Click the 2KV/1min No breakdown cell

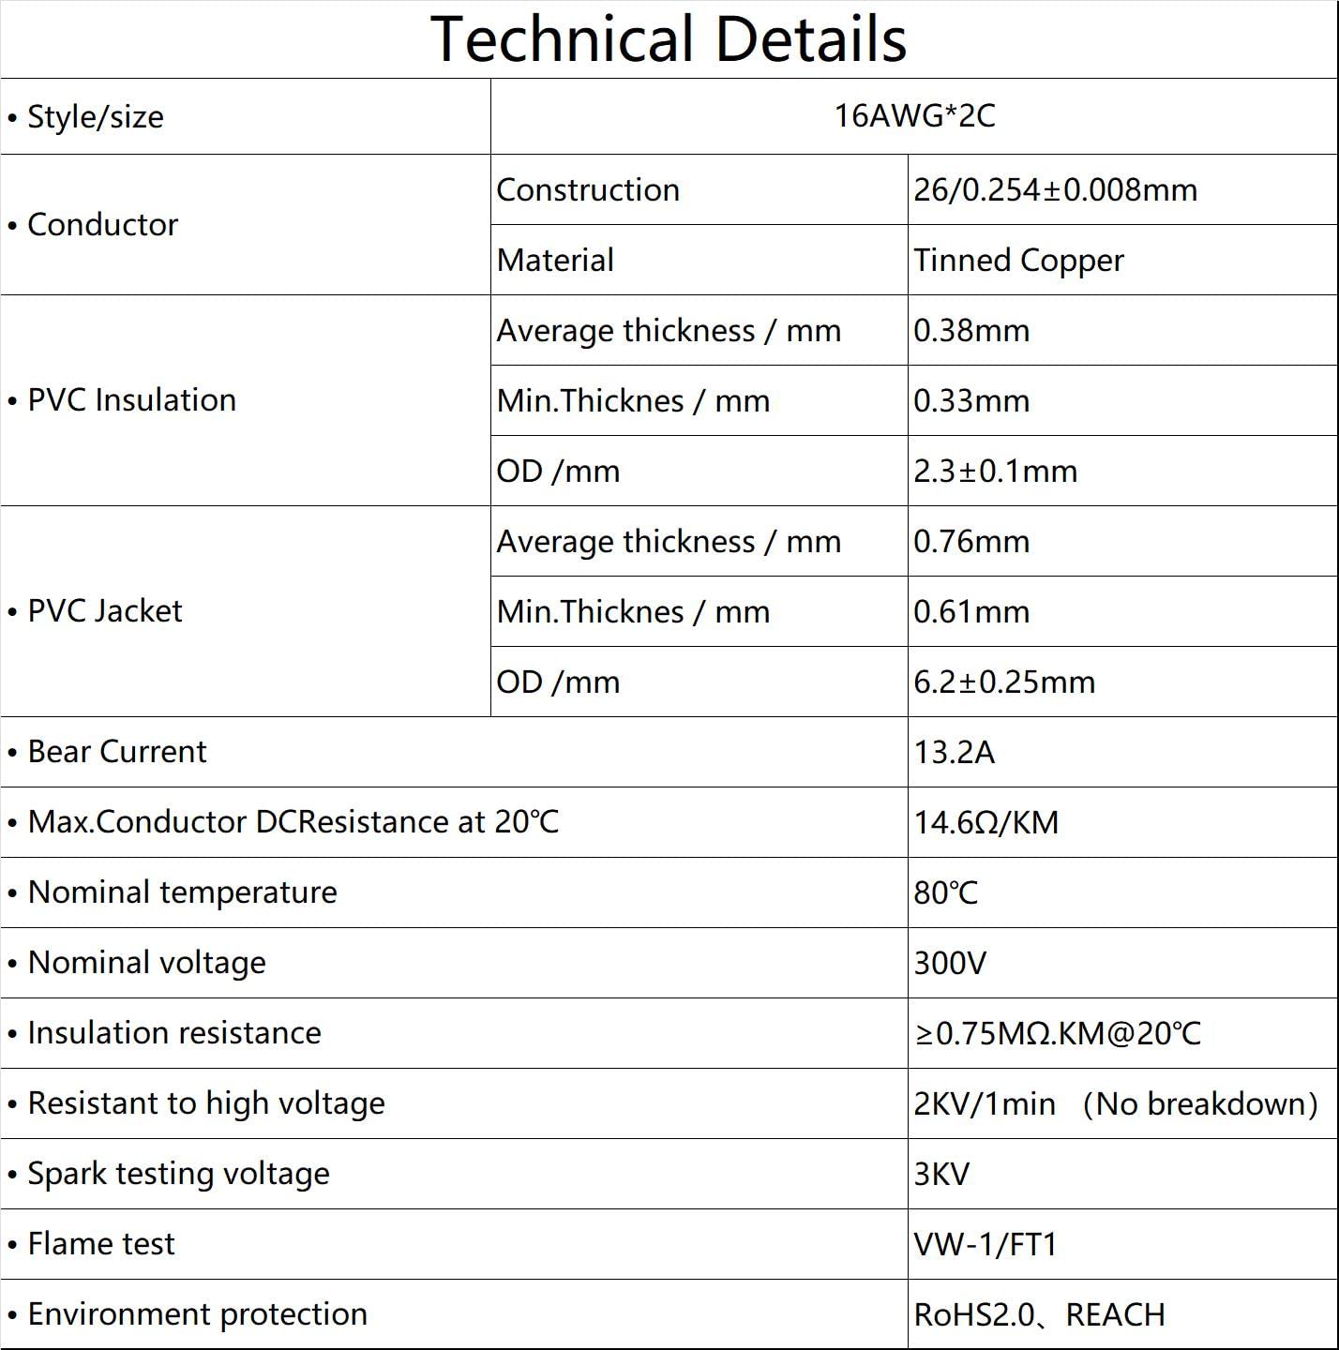coord(1116,1104)
